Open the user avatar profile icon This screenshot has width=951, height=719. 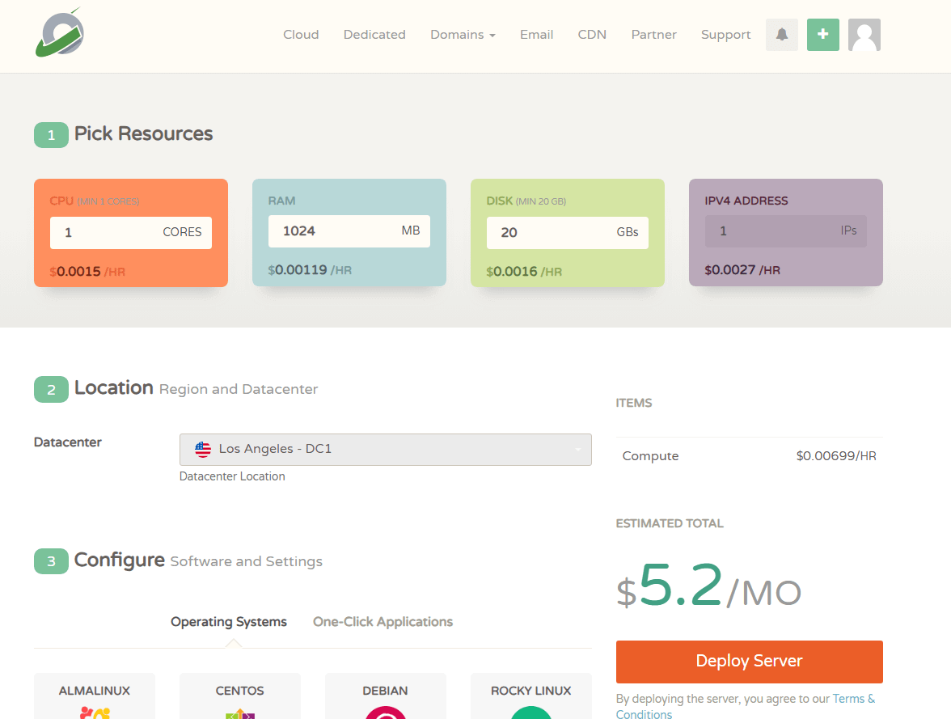(864, 35)
